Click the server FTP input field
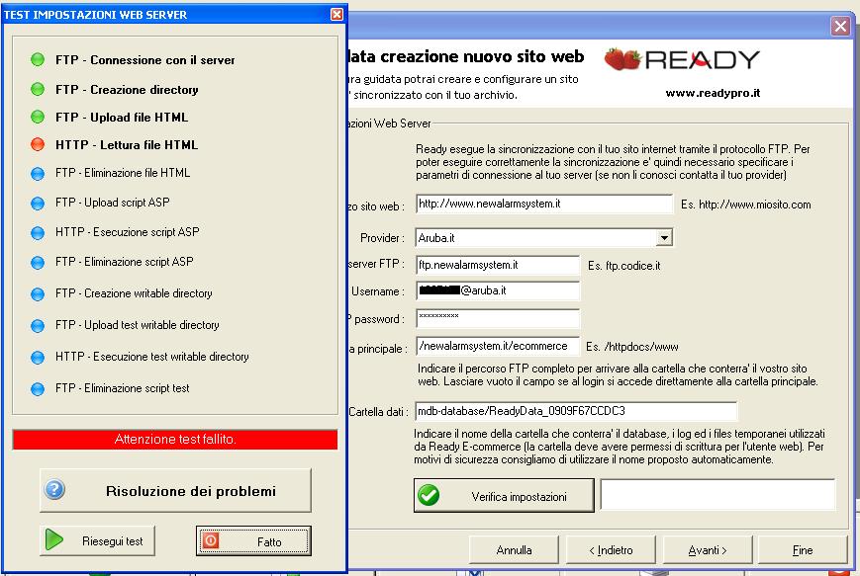This screenshot has width=860, height=576. 498,265
